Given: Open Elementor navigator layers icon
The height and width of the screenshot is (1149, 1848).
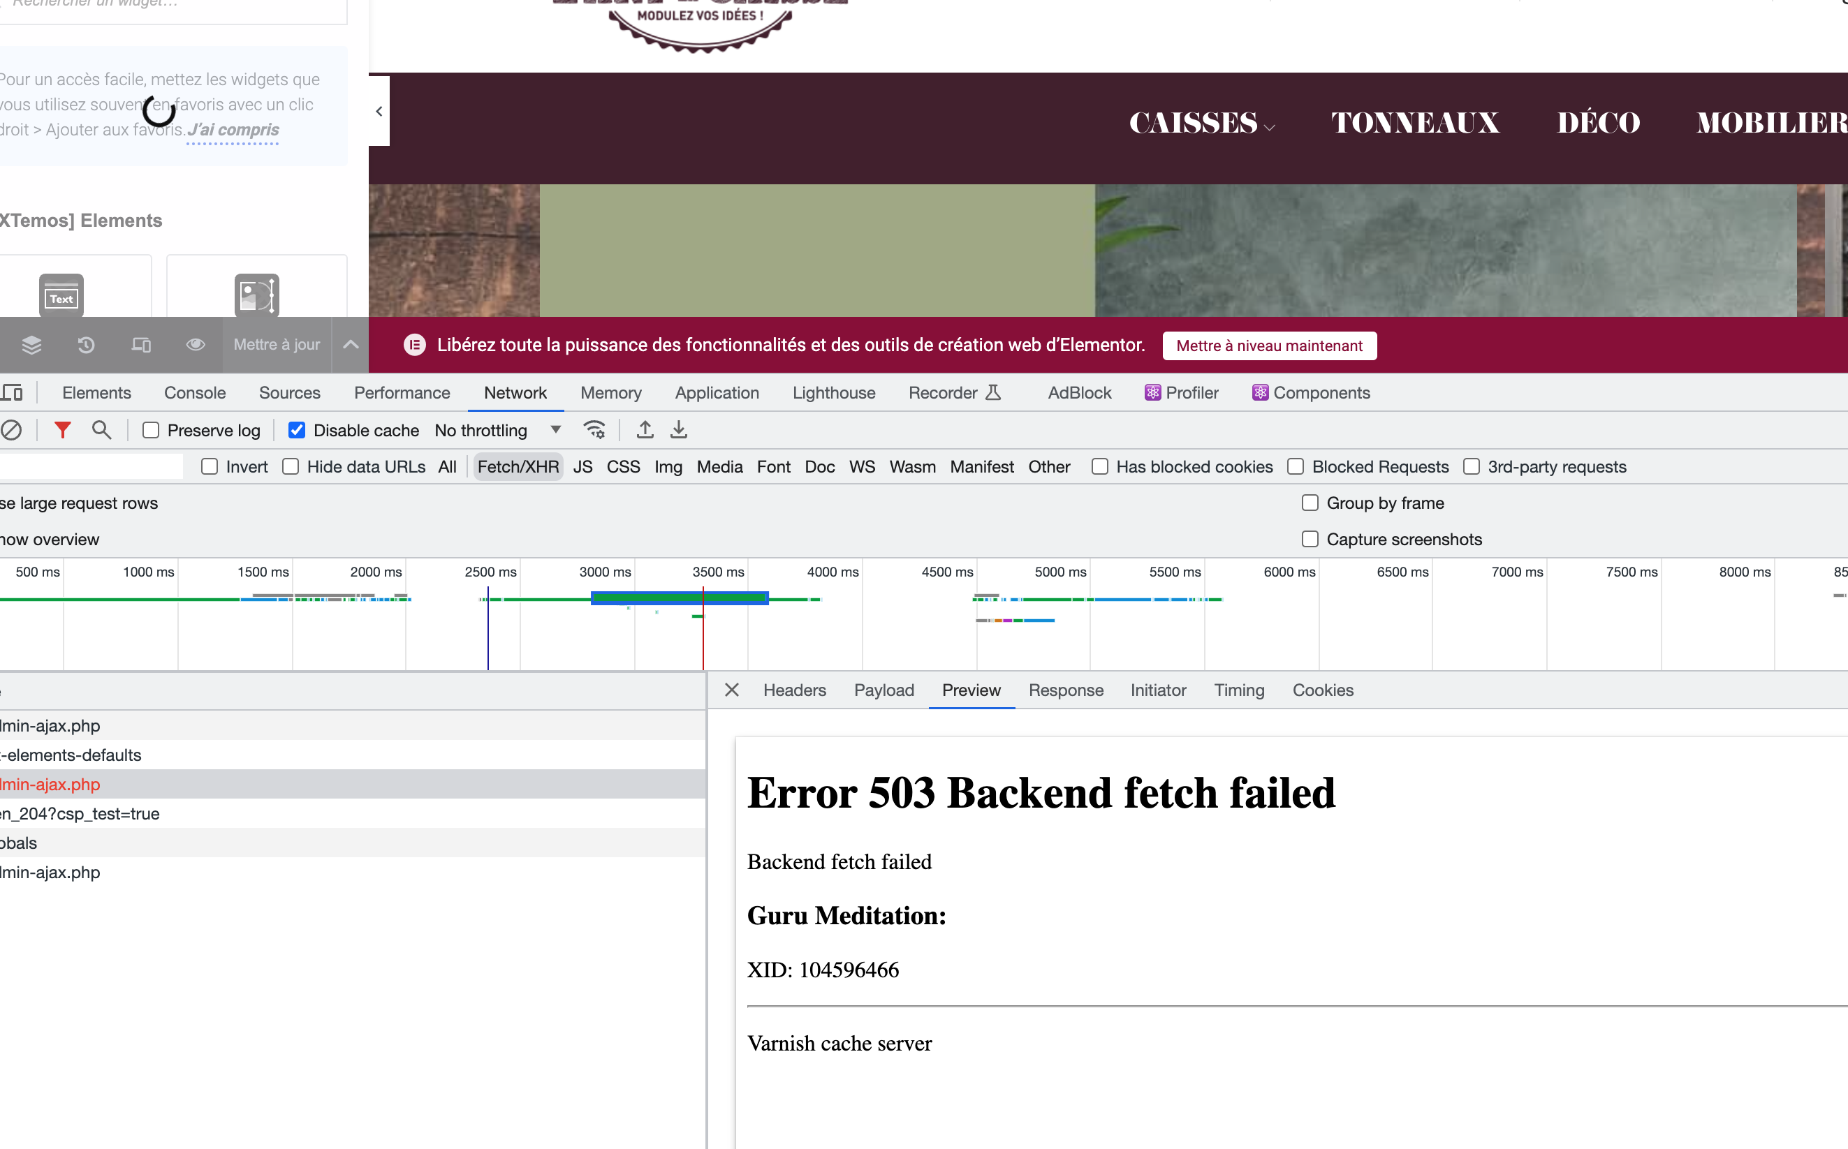Looking at the screenshot, I should pos(31,345).
